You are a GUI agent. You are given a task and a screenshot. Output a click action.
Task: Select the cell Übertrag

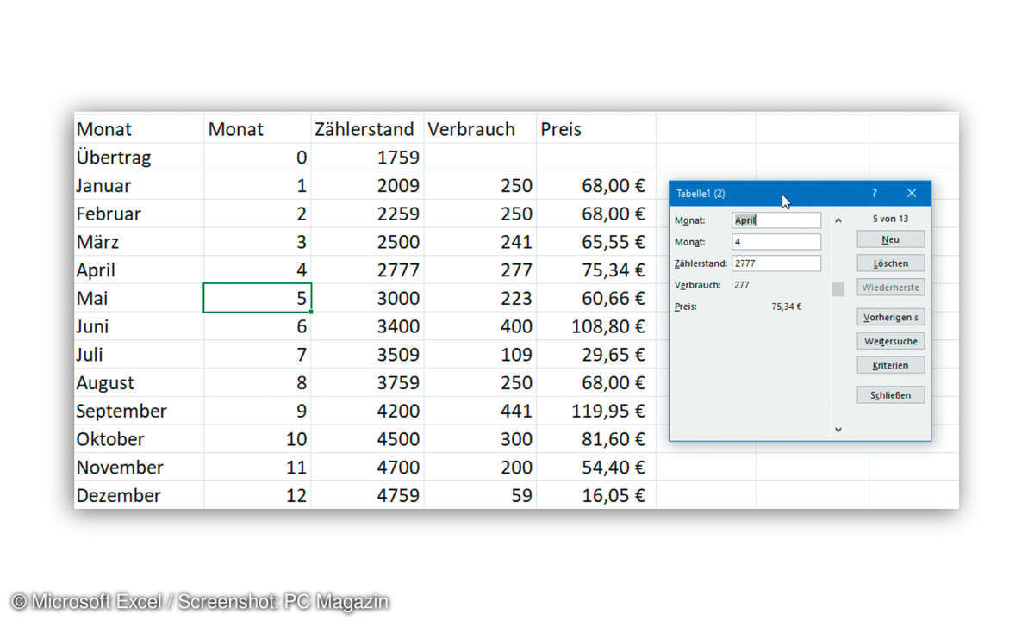point(139,158)
